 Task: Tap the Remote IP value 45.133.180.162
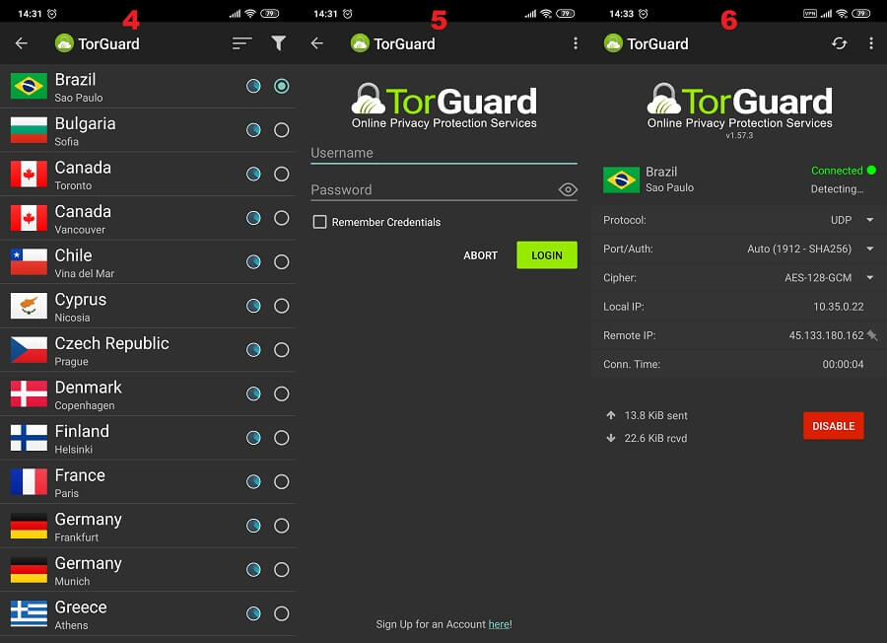point(826,335)
